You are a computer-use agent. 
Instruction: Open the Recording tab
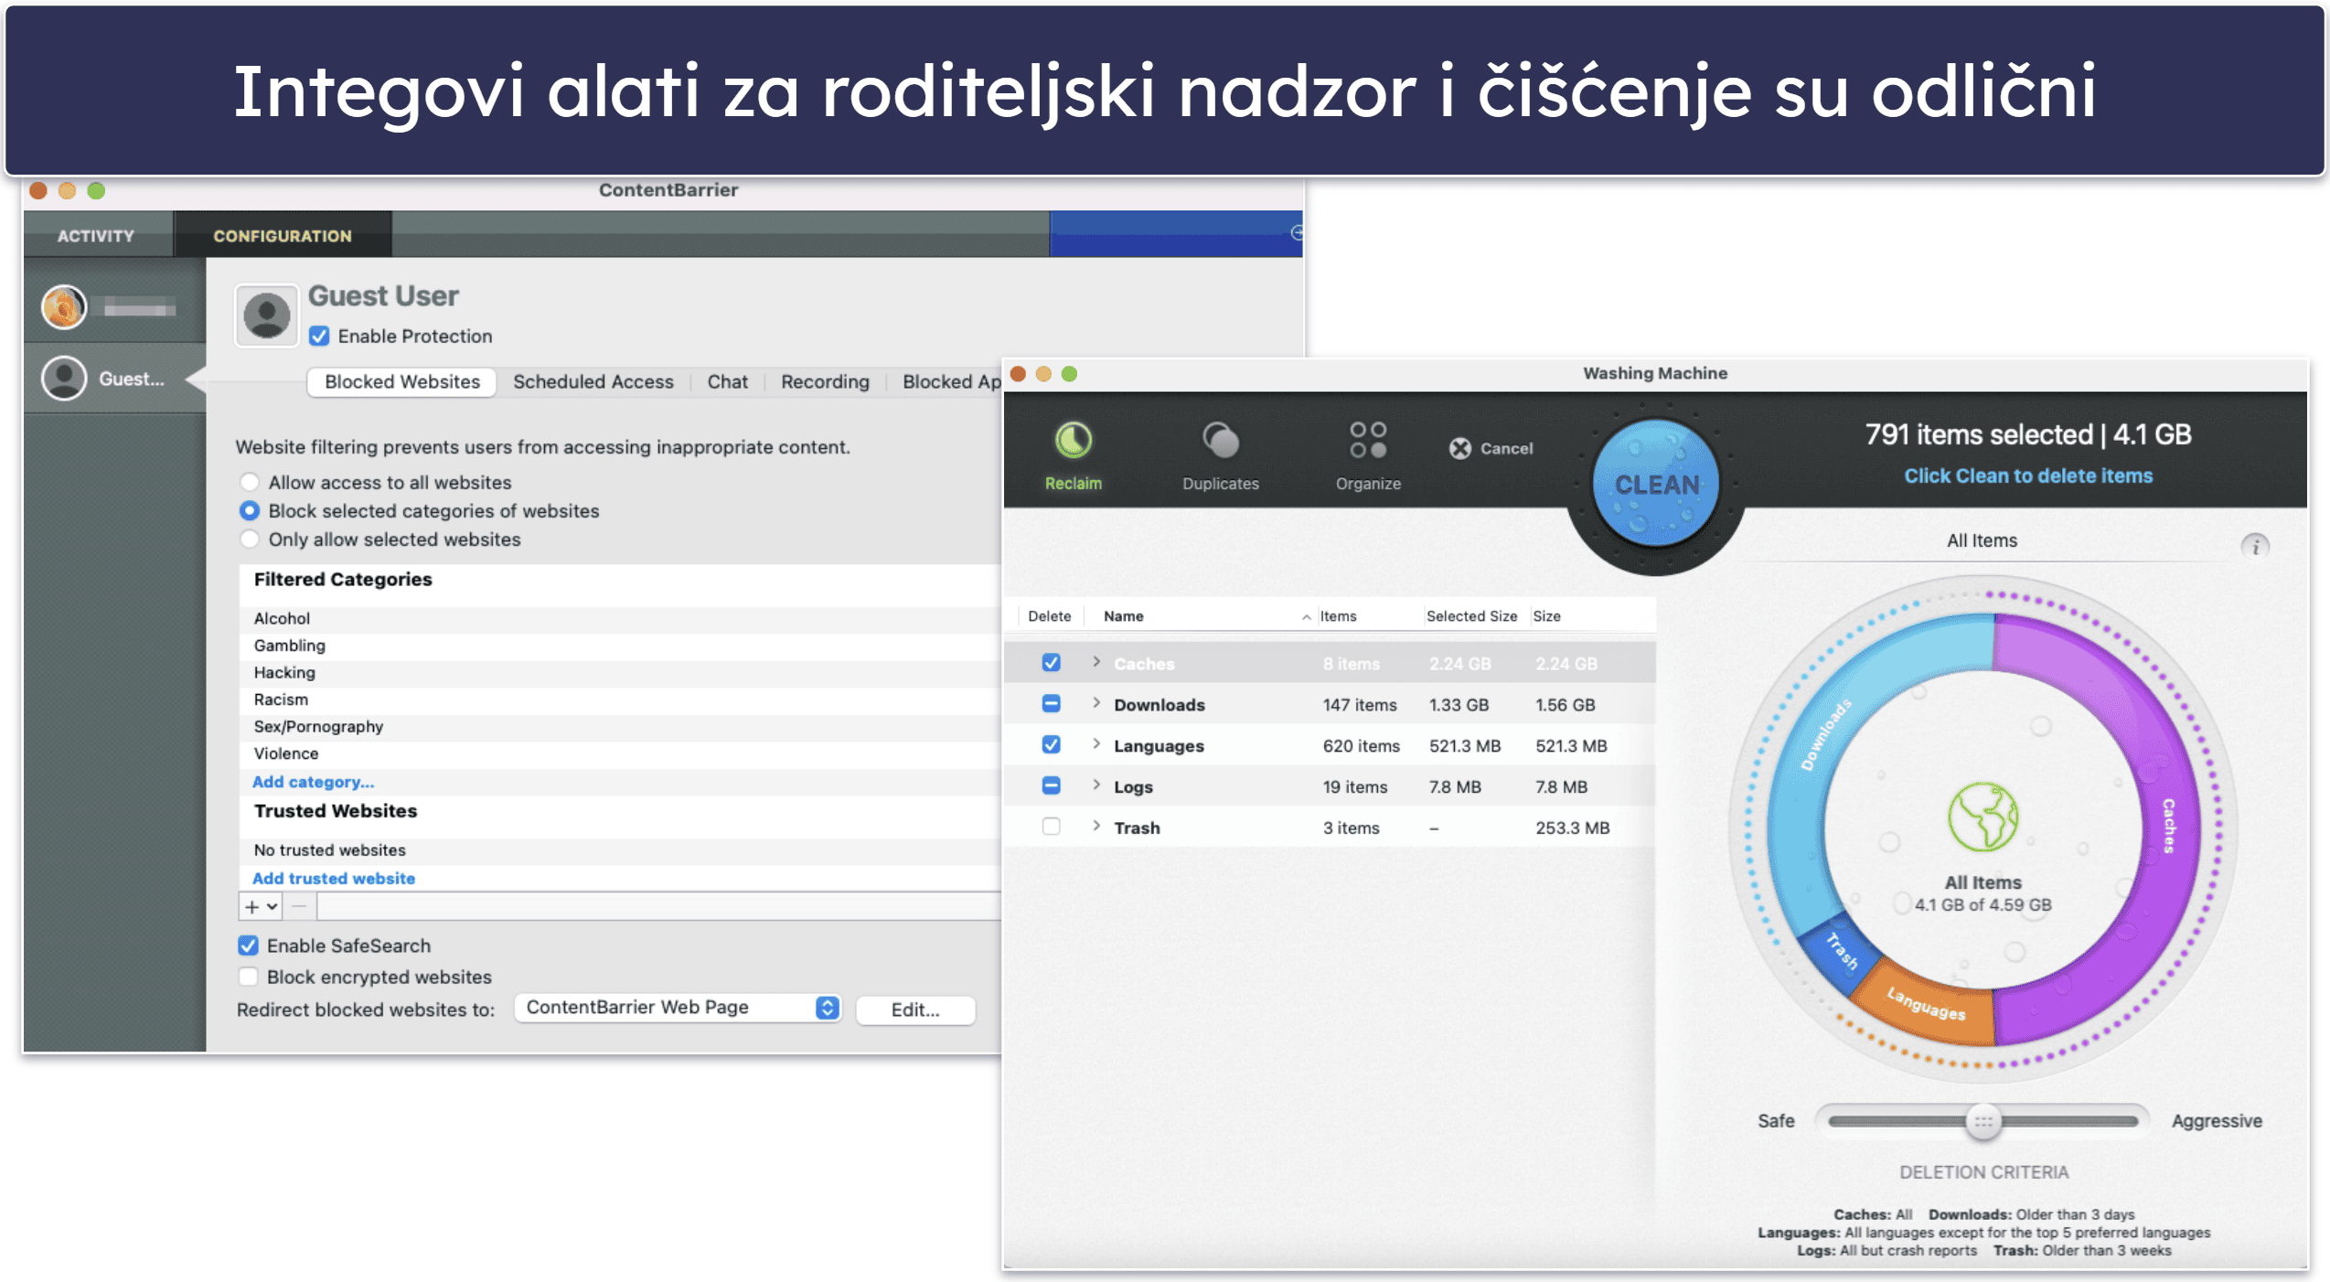(825, 382)
